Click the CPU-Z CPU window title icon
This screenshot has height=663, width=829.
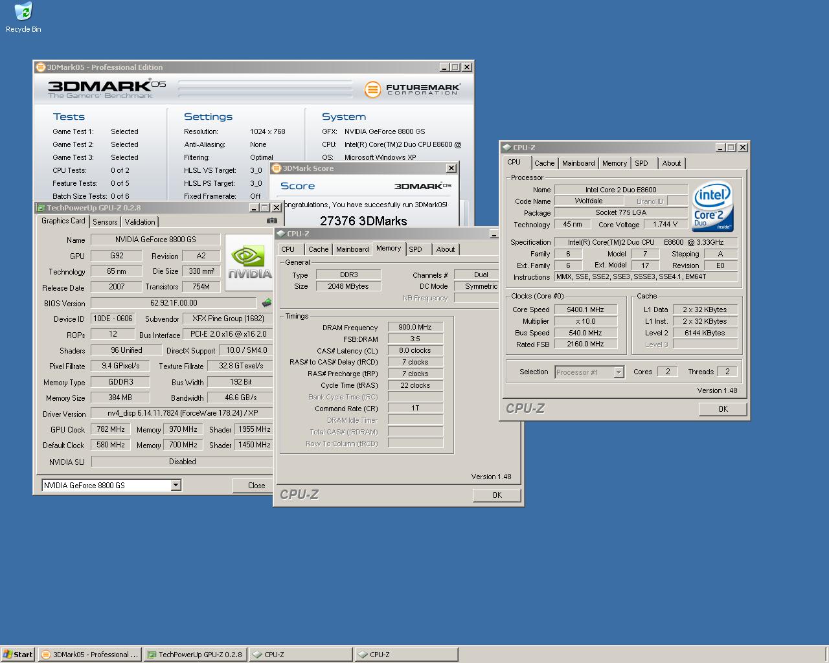click(507, 148)
